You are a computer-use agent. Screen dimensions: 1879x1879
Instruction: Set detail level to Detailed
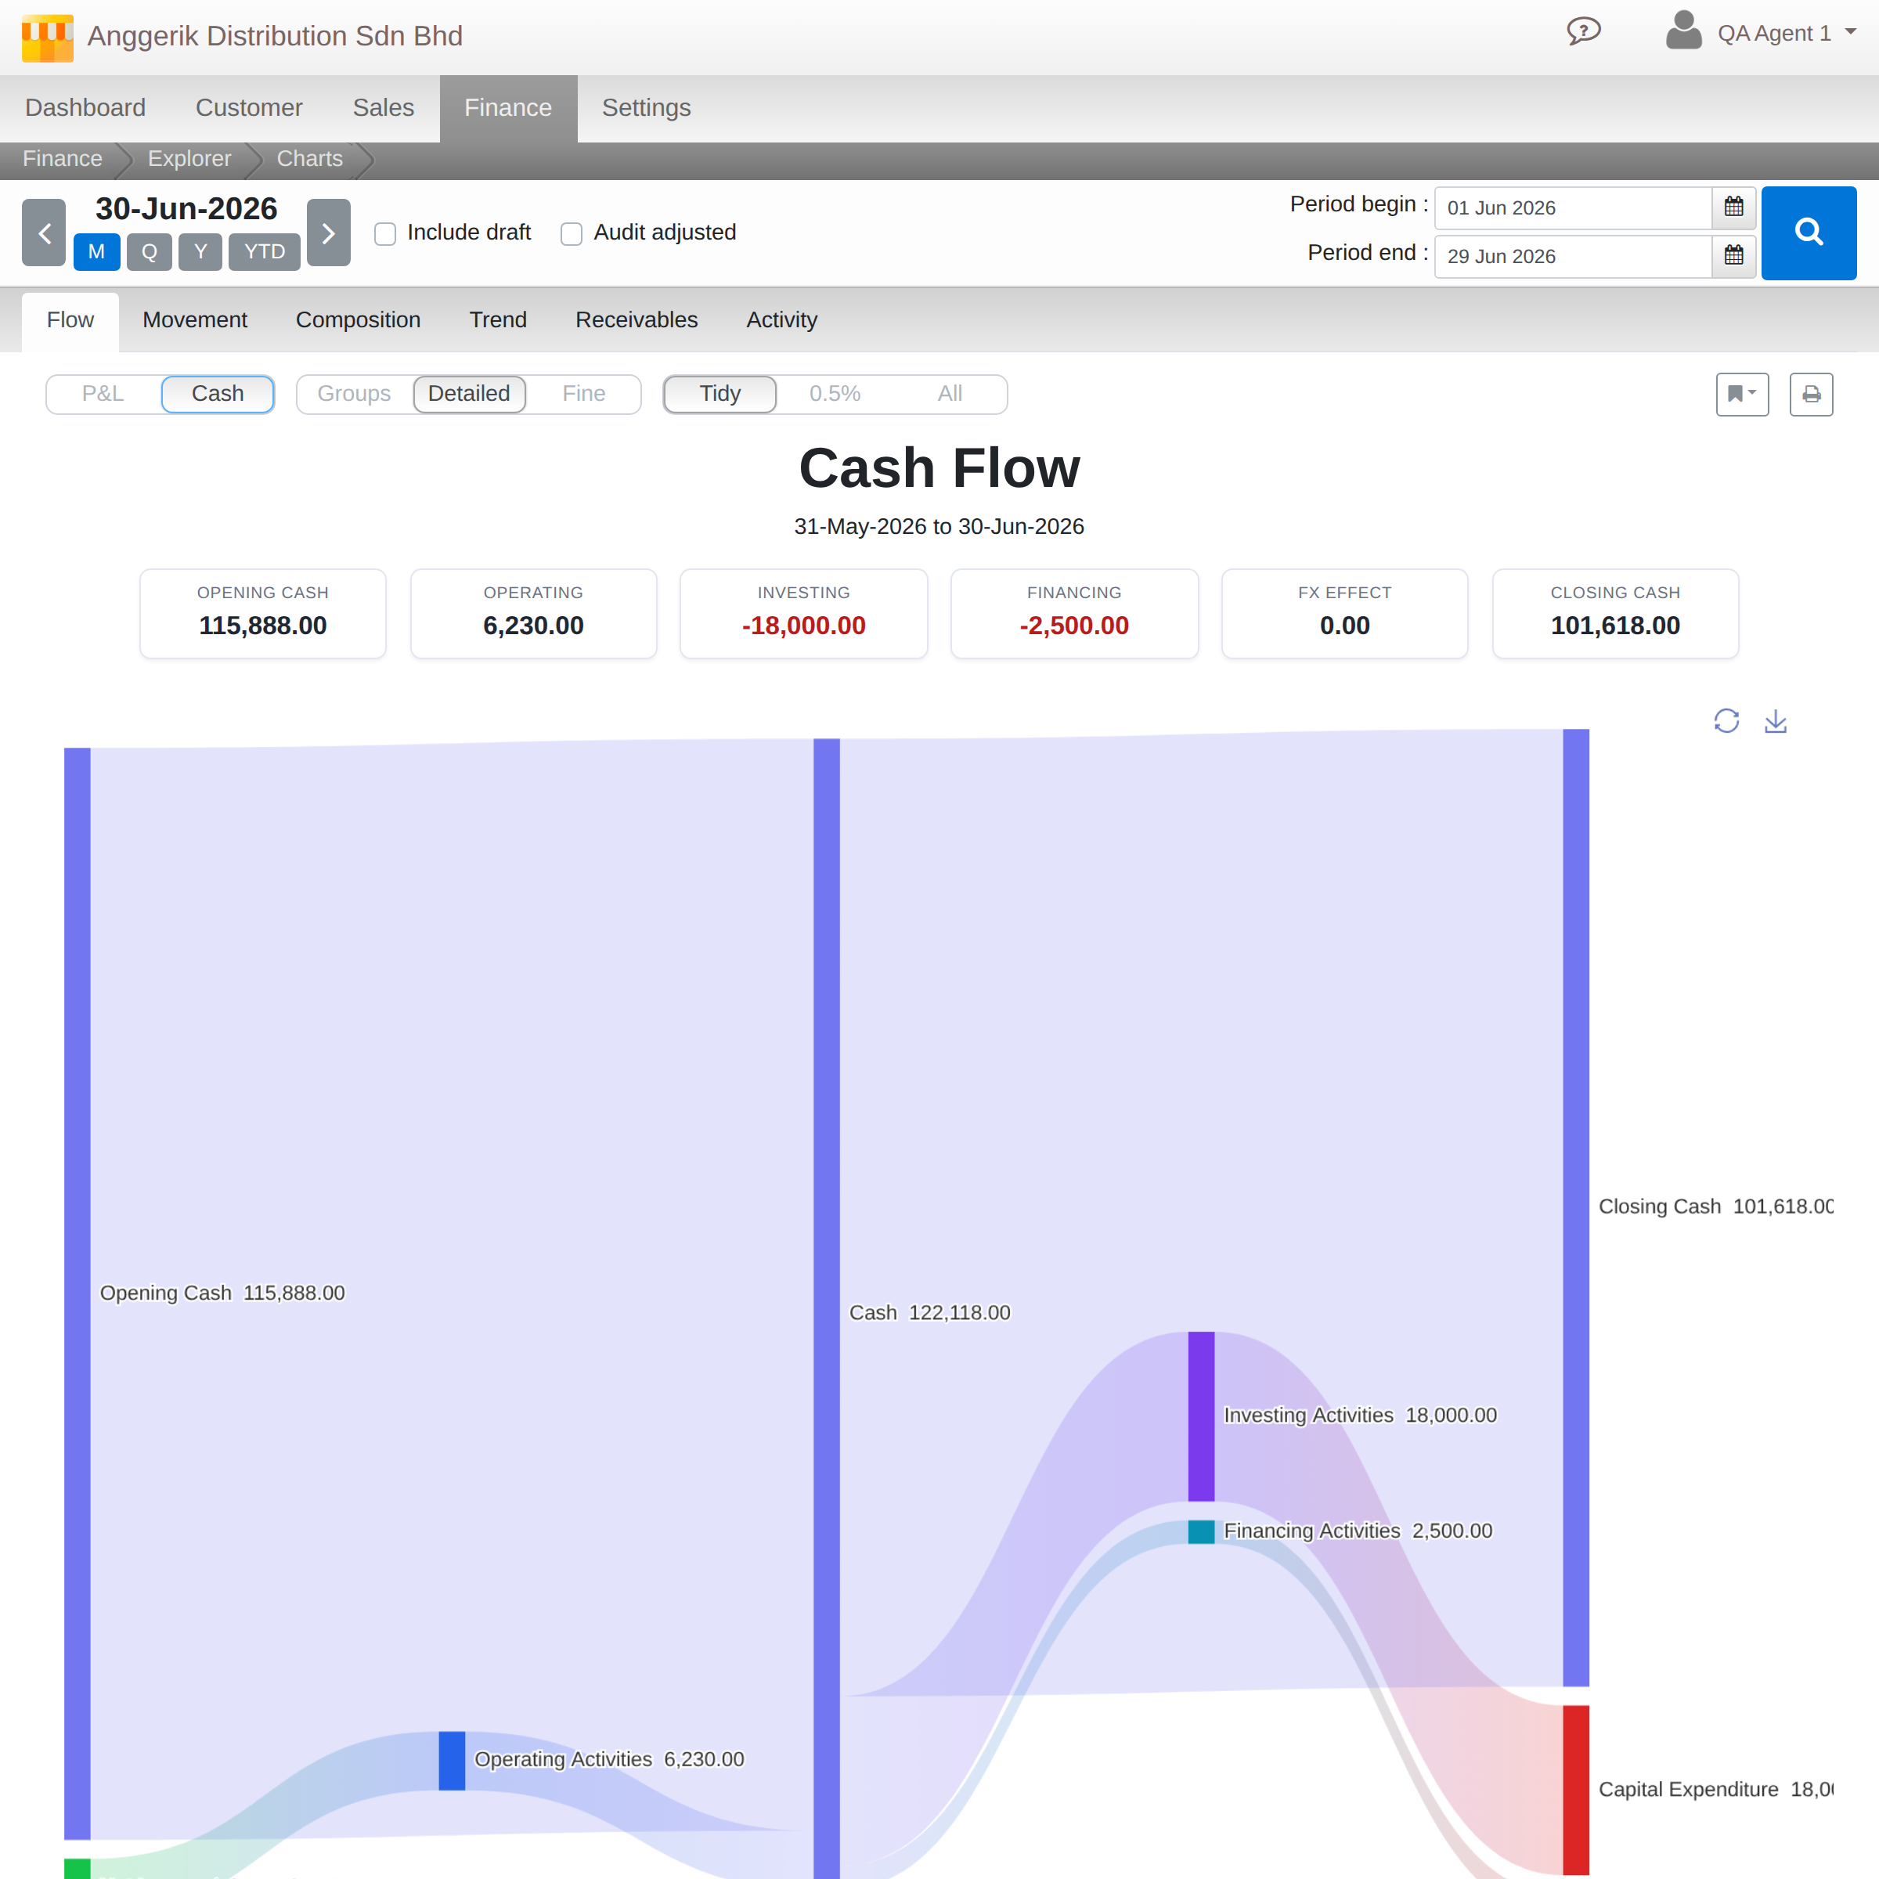469,394
